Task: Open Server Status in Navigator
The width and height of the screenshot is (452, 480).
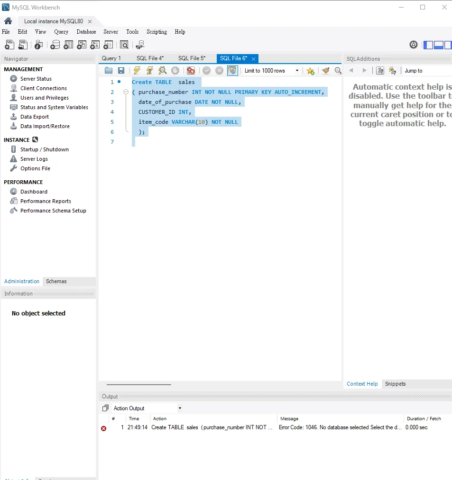Action: (36, 79)
